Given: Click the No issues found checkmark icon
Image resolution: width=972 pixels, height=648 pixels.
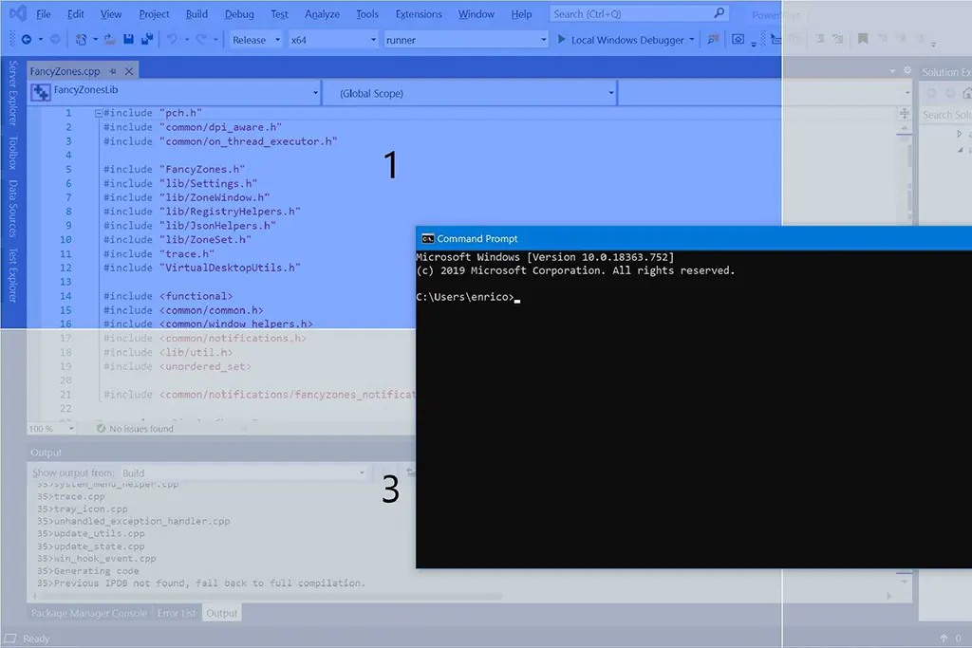Looking at the screenshot, I should click(101, 428).
